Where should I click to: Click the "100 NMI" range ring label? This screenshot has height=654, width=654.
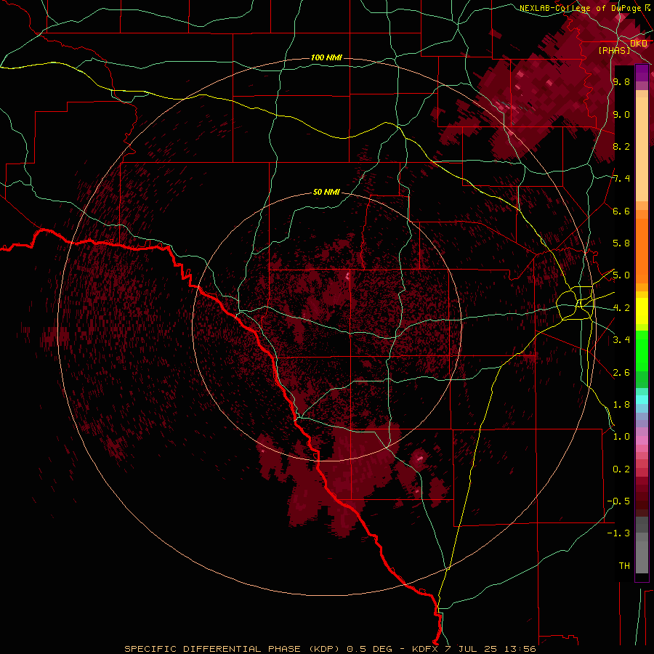point(326,57)
